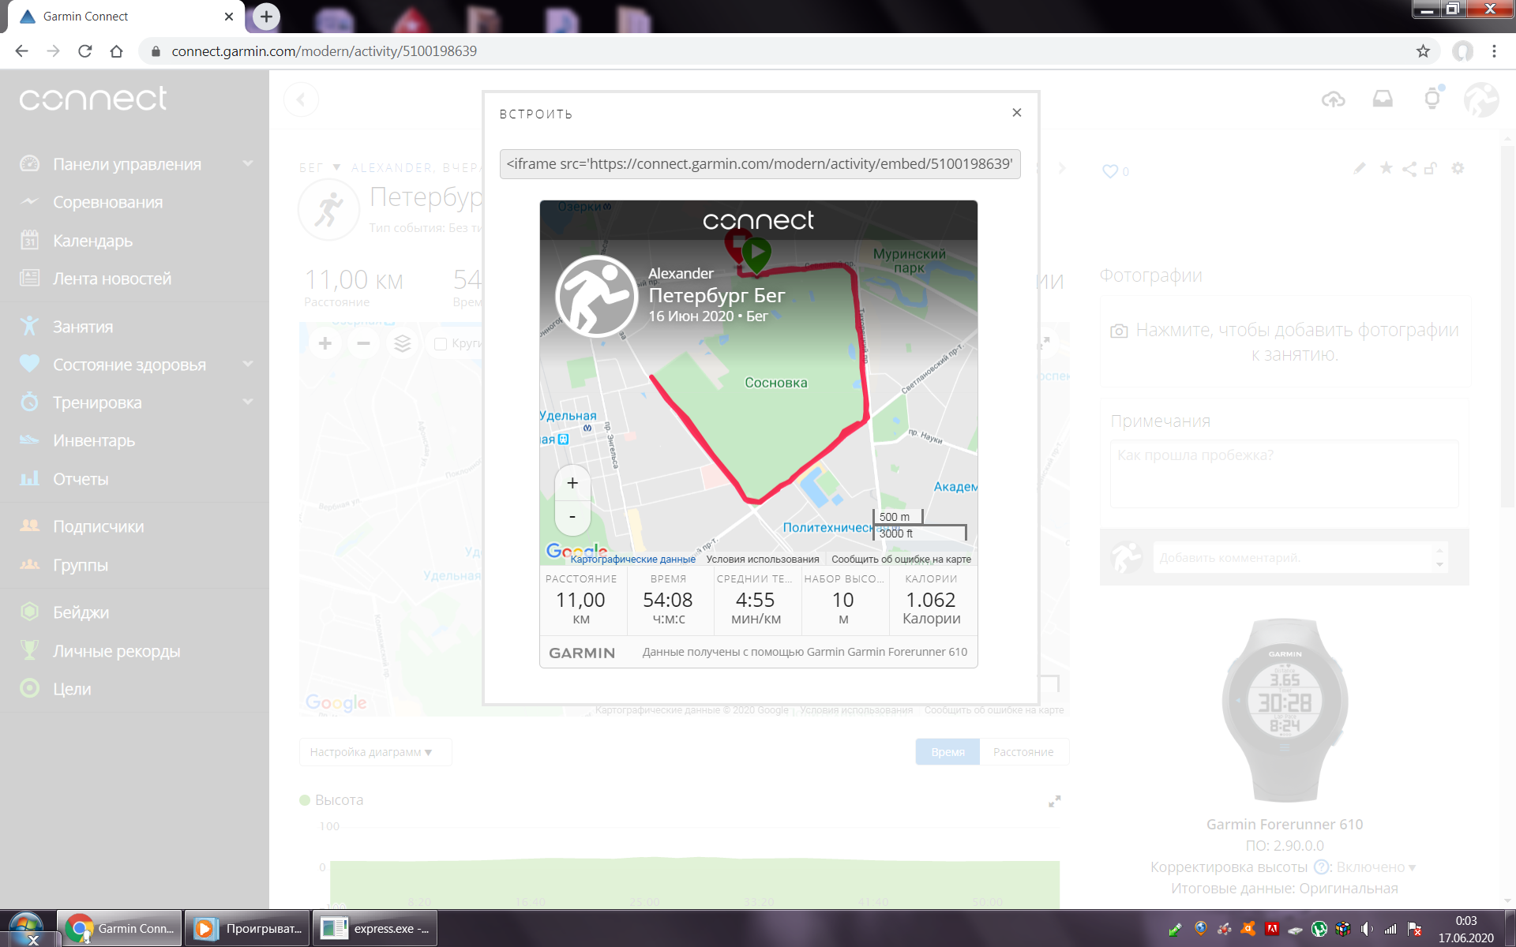Open Challenges in sidebar
1516x947 pixels.
point(108,202)
